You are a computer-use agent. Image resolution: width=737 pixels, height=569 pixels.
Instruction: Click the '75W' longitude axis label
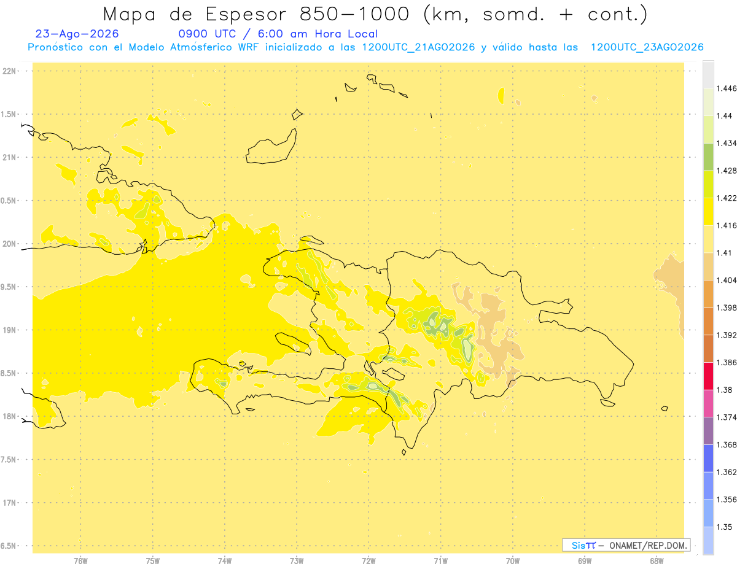tap(153, 561)
